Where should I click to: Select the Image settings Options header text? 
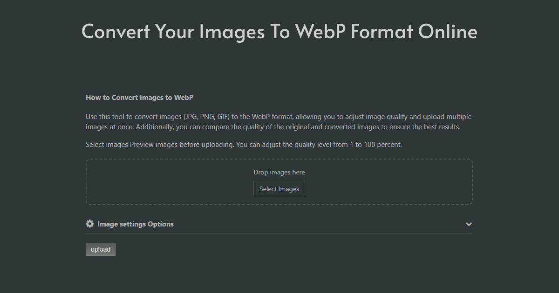click(135, 224)
